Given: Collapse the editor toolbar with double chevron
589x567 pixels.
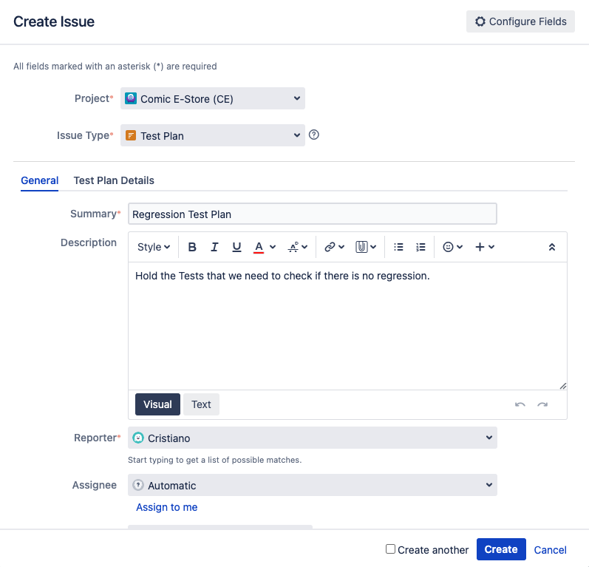Looking at the screenshot, I should click(552, 247).
